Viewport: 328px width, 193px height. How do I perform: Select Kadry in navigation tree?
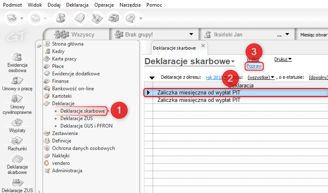pyautogui.click(x=58, y=51)
